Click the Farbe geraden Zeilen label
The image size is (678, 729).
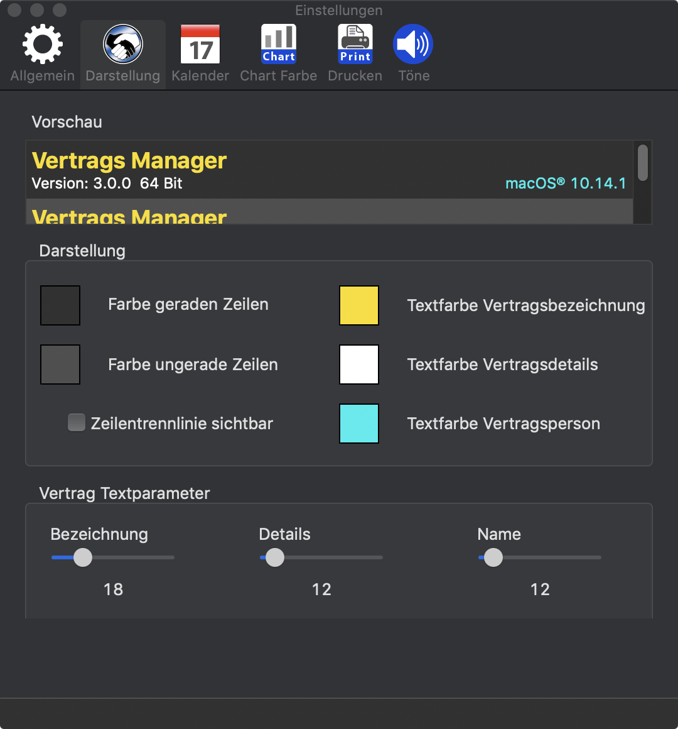tap(188, 304)
